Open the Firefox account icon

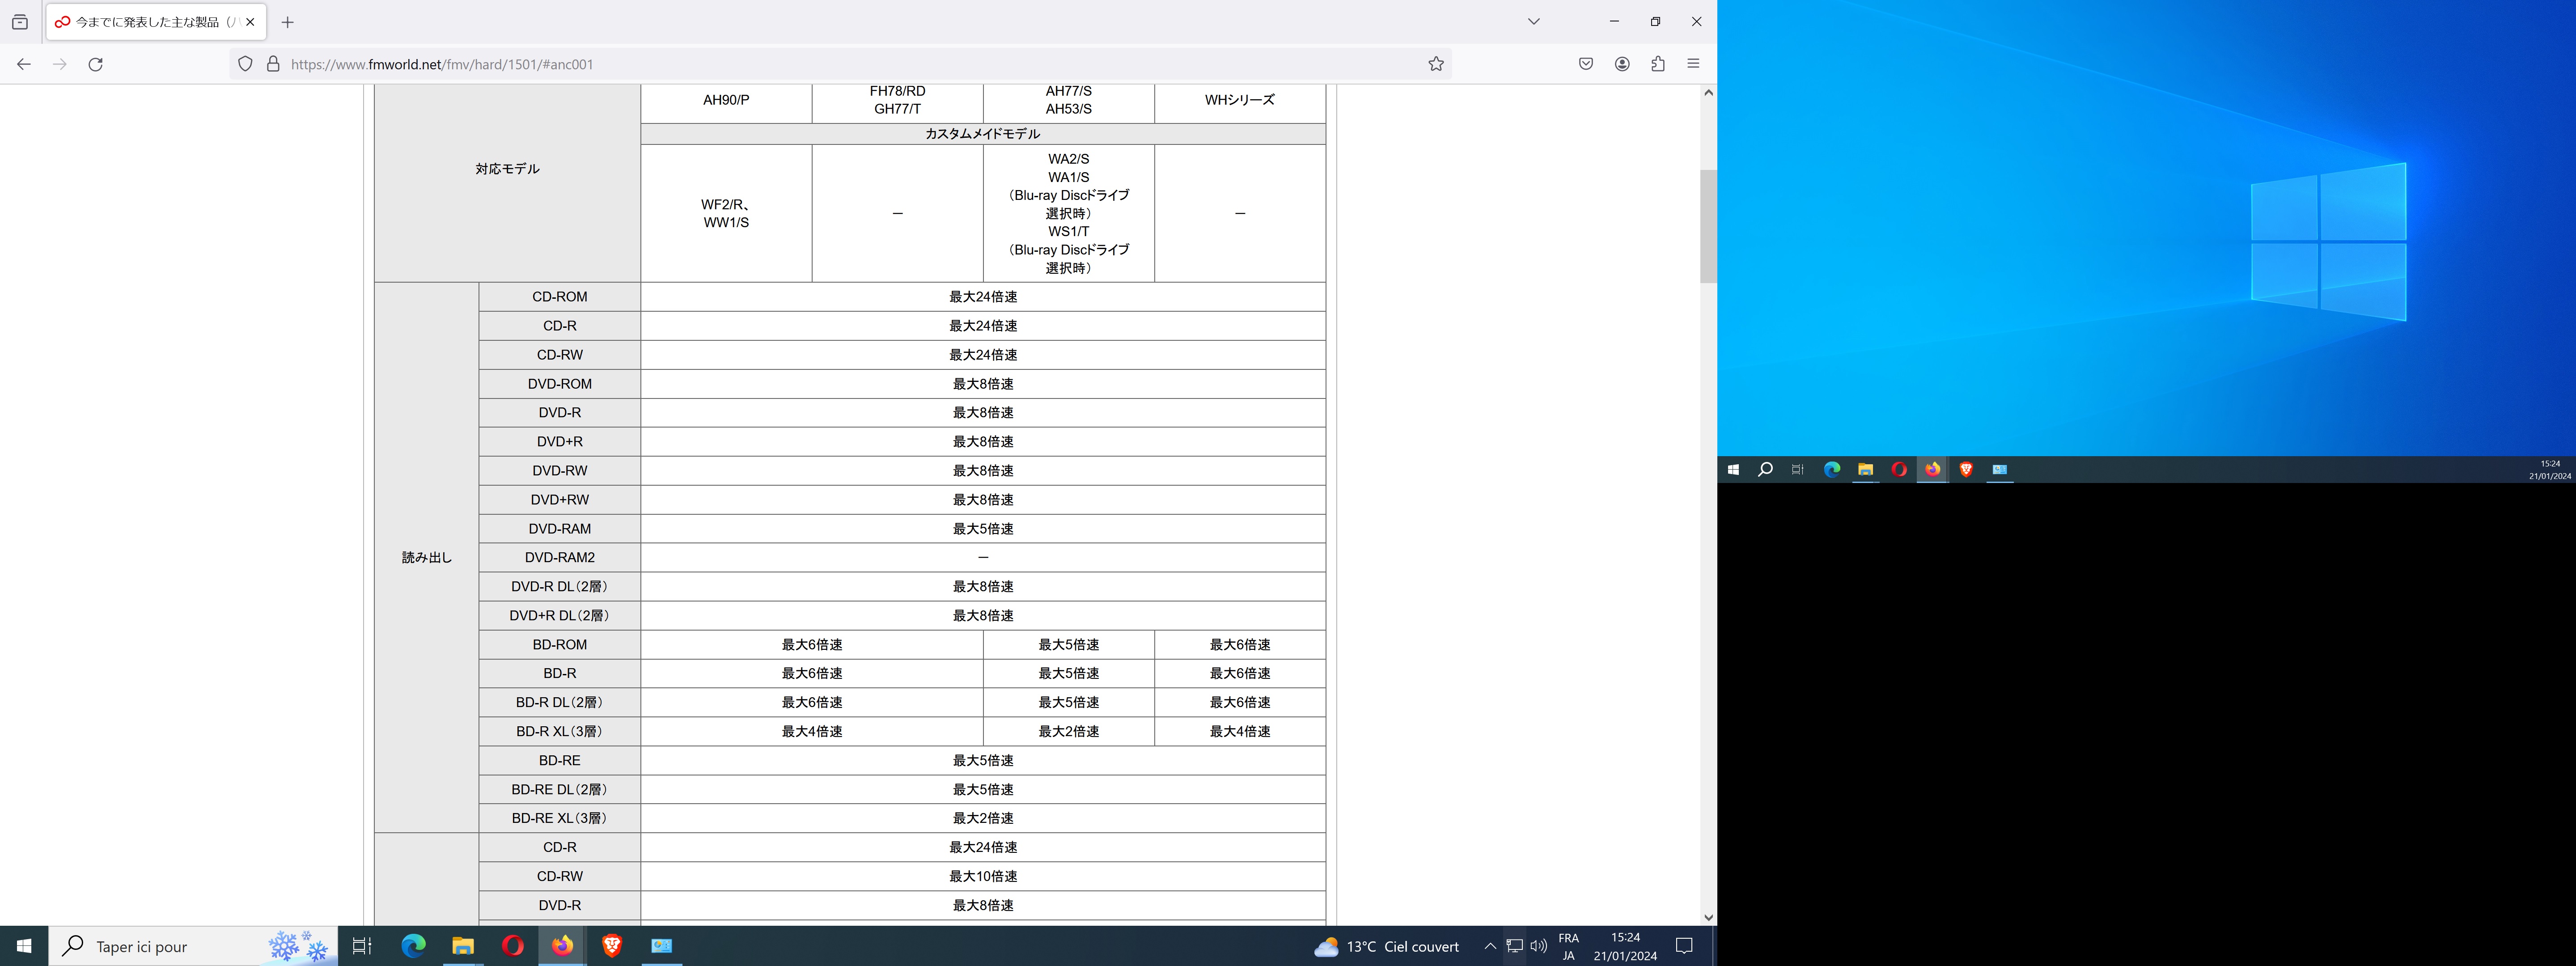coord(1622,64)
